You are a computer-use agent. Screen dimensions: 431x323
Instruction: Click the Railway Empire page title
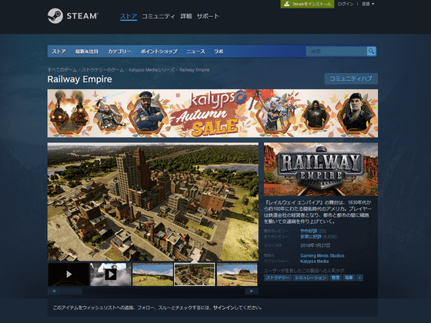[x=80, y=79]
